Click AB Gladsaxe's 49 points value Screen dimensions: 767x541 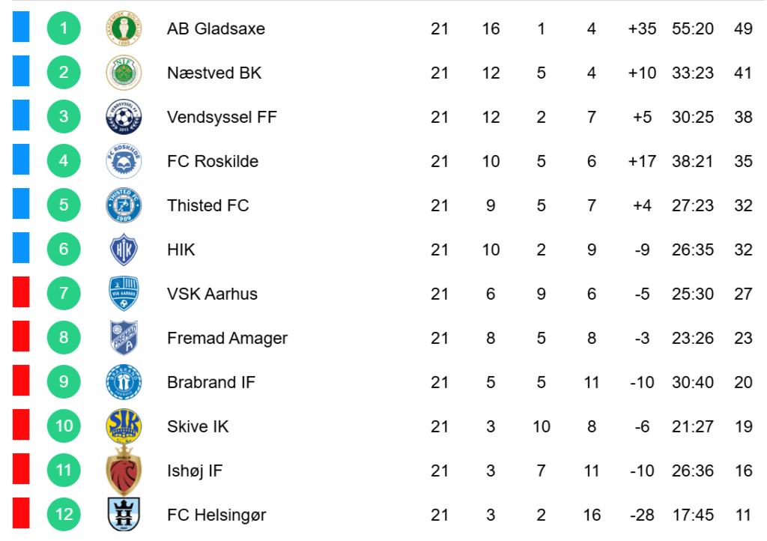tap(743, 29)
